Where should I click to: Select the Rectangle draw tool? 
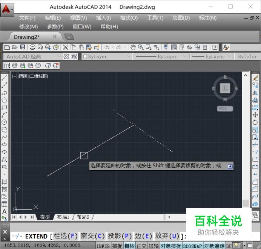coord(4,107)
